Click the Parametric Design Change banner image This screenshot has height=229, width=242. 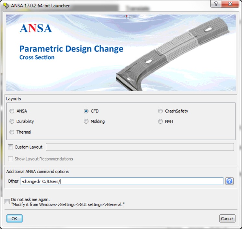[x=121, y=53]
